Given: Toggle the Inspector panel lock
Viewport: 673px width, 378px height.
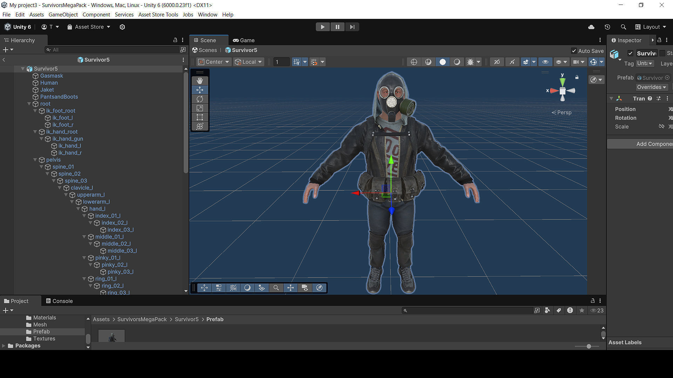Looking at the screenshot, I should click(x=659, y=40).
